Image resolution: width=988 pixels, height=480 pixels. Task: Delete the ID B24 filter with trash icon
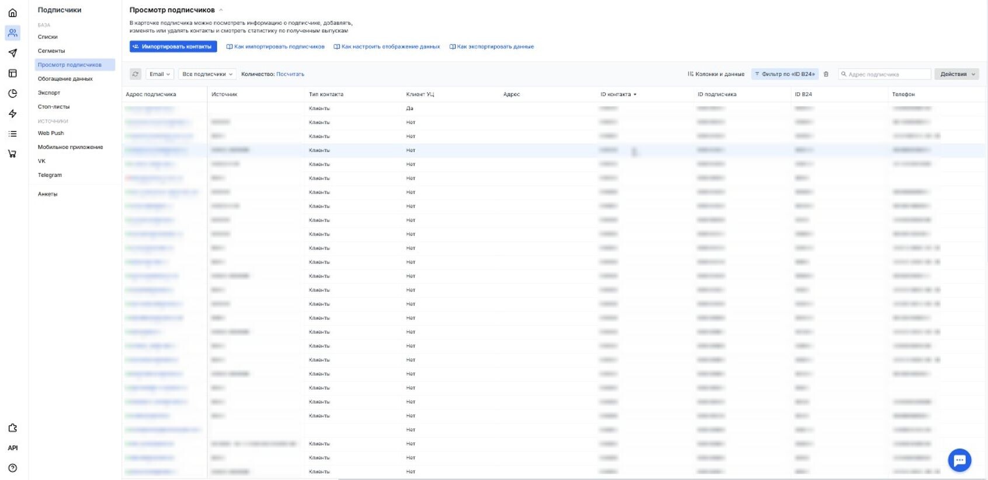point(826,74)
